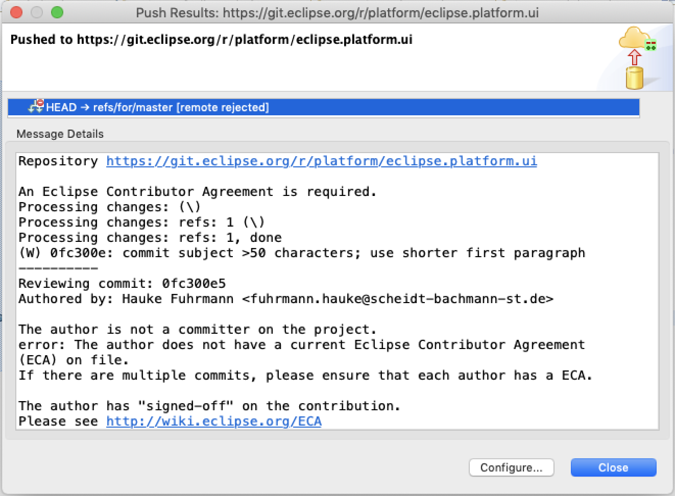Maximize the window with the green button

pos(57,13)
